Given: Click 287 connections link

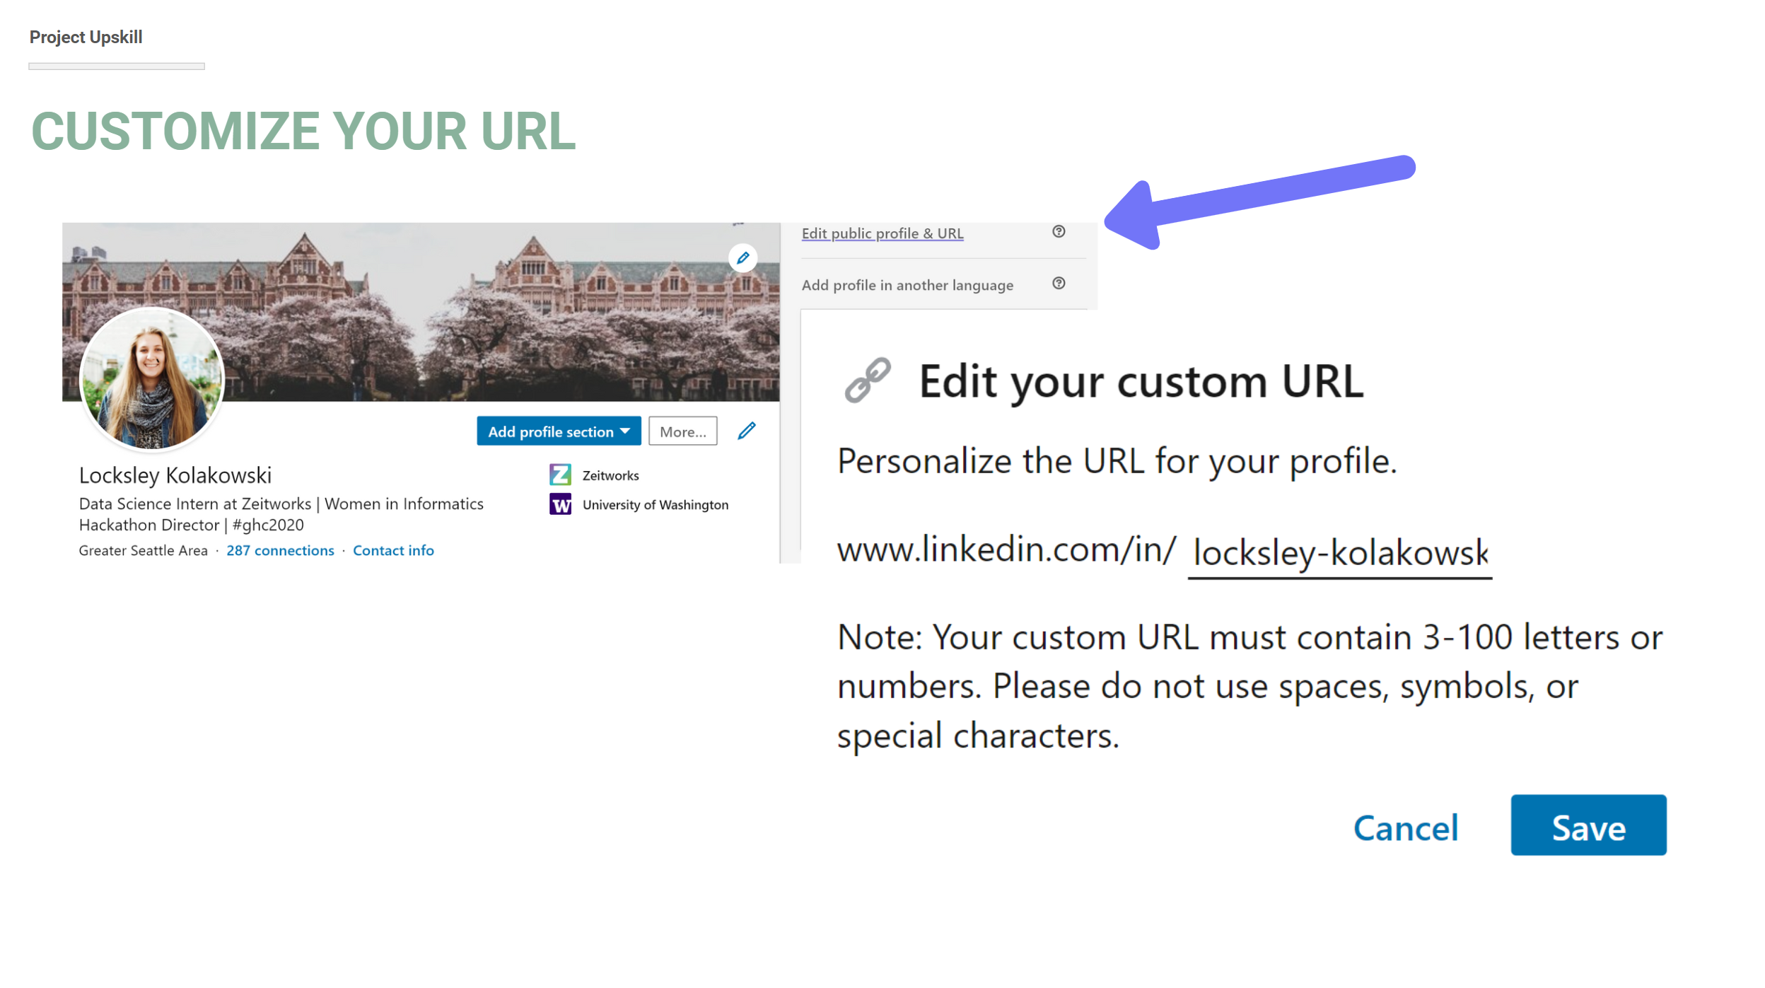Looking at the screenshot, I should (279, 550).
